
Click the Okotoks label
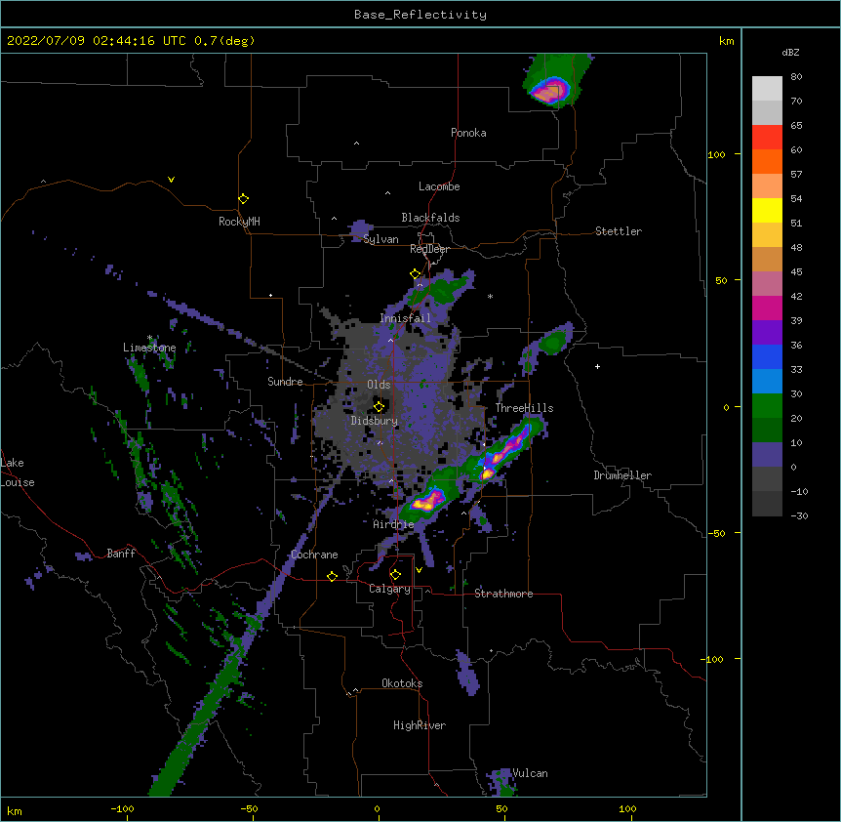coord(402,683)
